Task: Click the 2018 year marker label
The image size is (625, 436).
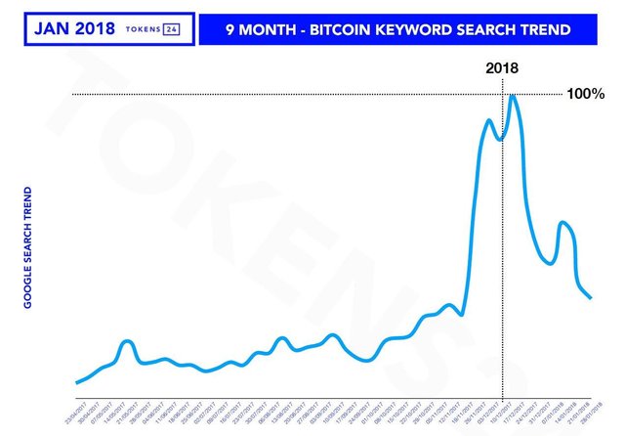Action: point(502,67)
